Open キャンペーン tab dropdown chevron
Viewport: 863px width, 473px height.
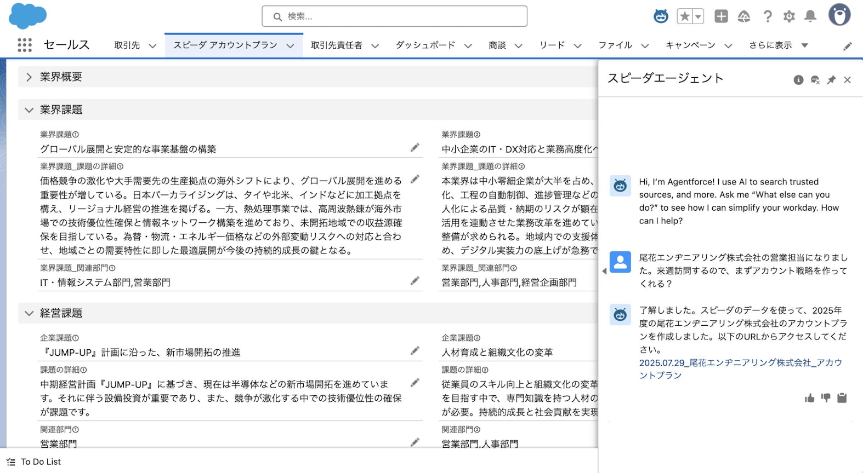[x=728, y=46]
